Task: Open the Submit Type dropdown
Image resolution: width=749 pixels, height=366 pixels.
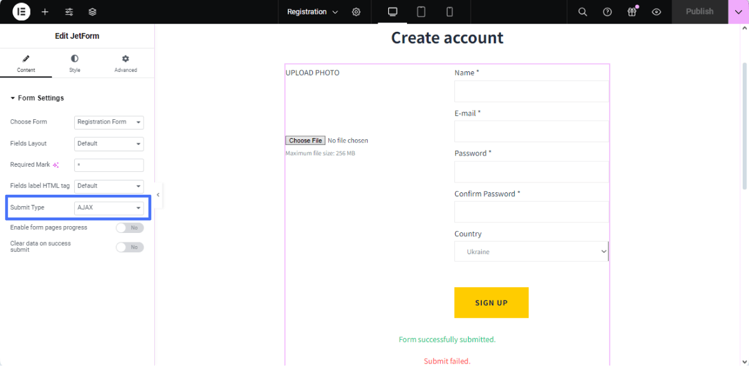Action: [109, 207]
